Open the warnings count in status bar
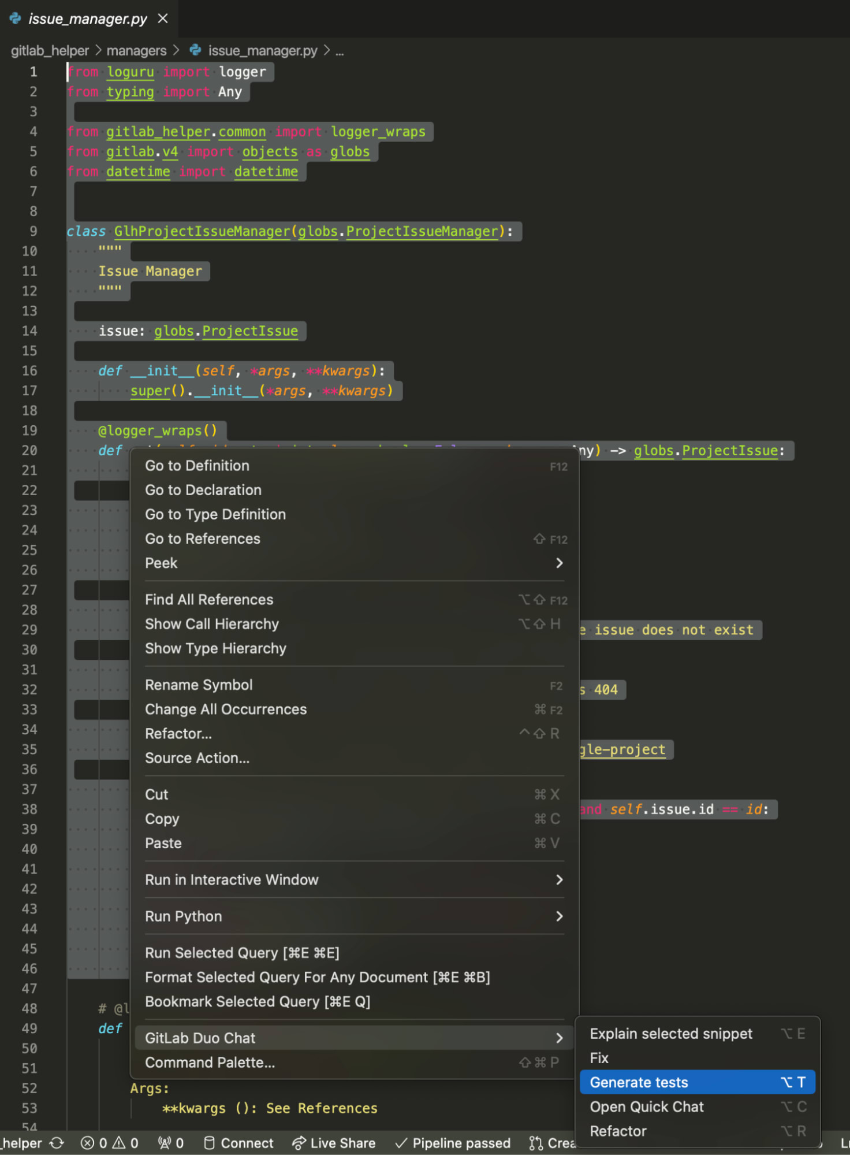 (x=125, y=1143)
